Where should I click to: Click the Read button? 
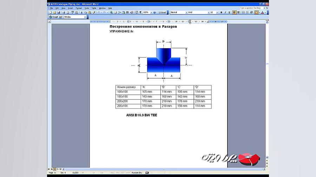[x=163, y=13]
